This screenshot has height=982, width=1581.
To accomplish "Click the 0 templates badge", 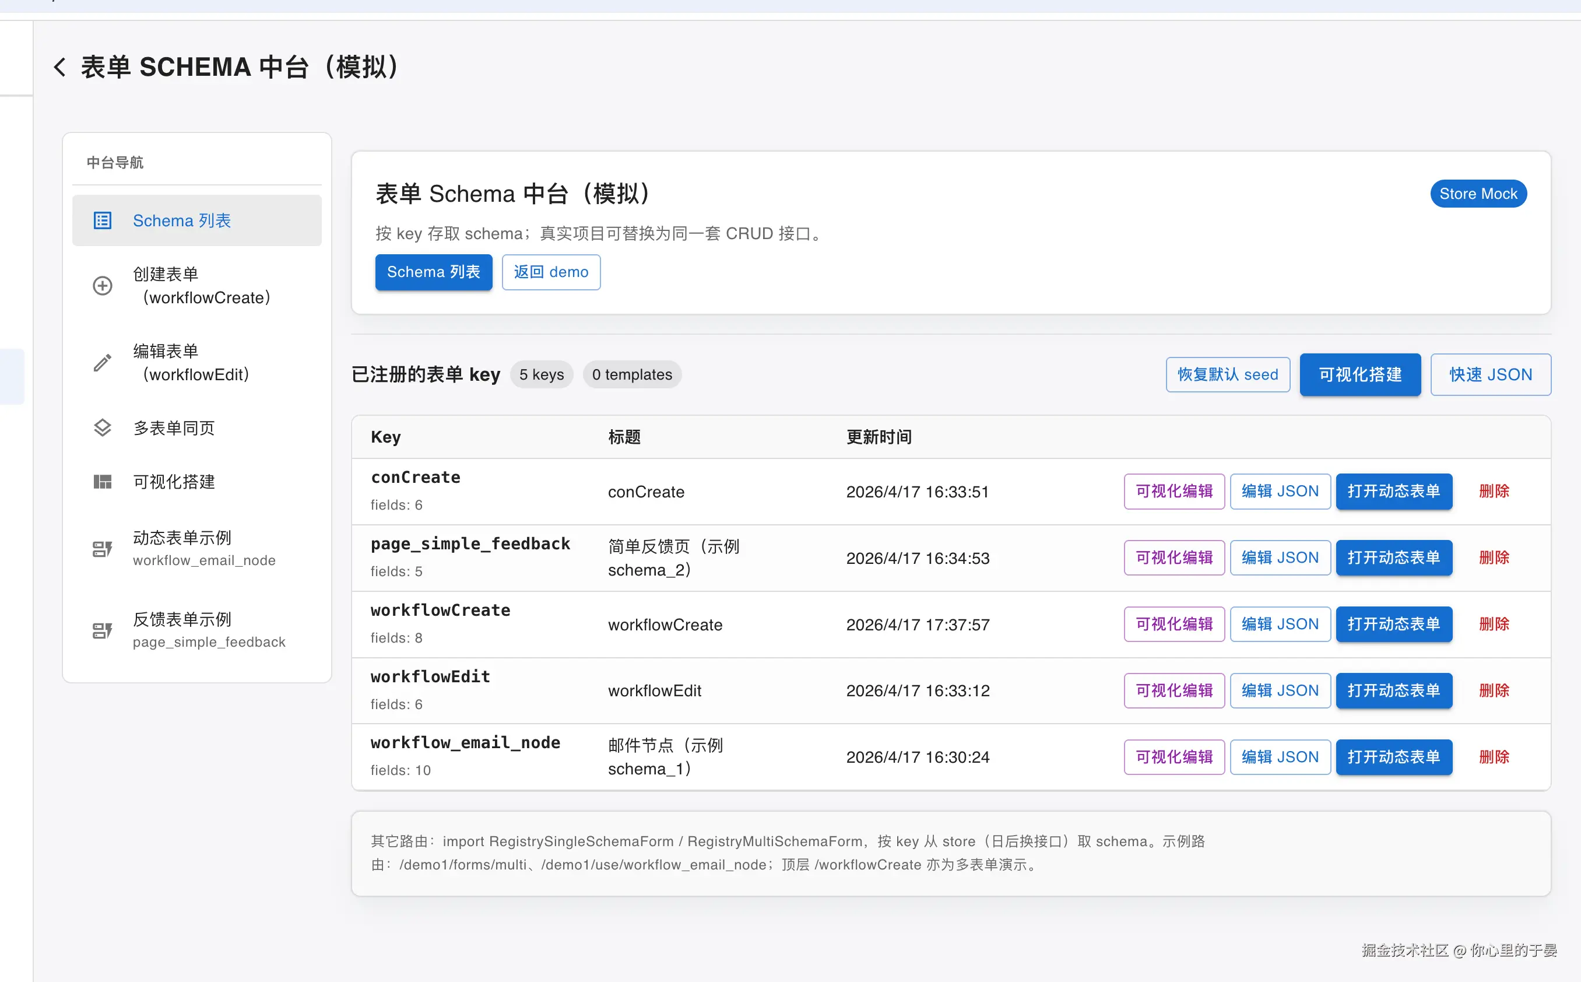I will (632, 375).
